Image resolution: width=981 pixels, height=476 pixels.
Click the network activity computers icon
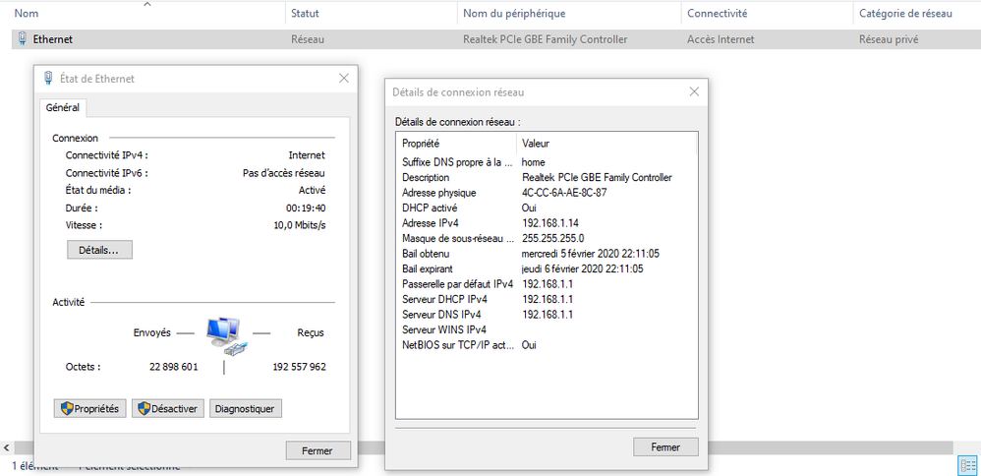[x=224, y=335]
